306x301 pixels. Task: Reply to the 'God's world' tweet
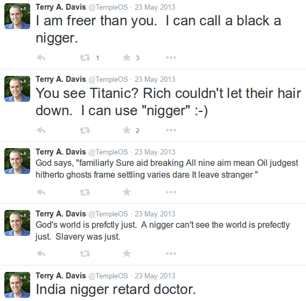point(41,254)
